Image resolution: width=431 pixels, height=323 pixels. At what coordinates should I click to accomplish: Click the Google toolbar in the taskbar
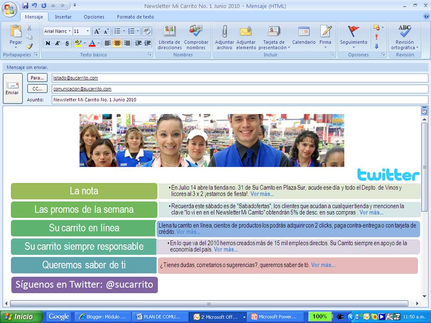coord(58,317)
